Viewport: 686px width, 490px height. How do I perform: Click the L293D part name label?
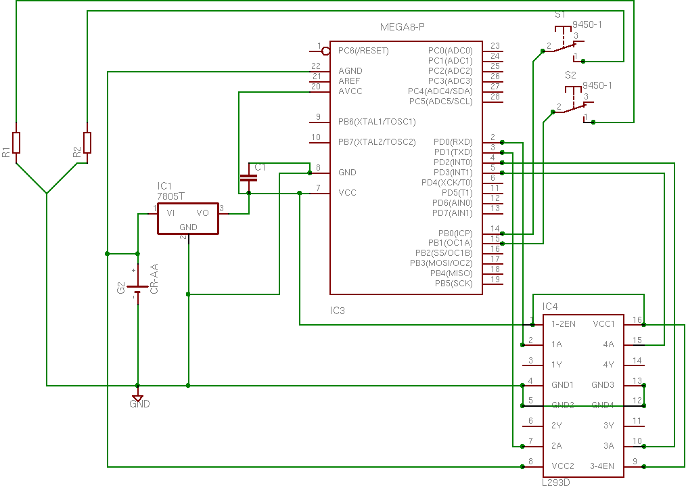coord(556,483)
